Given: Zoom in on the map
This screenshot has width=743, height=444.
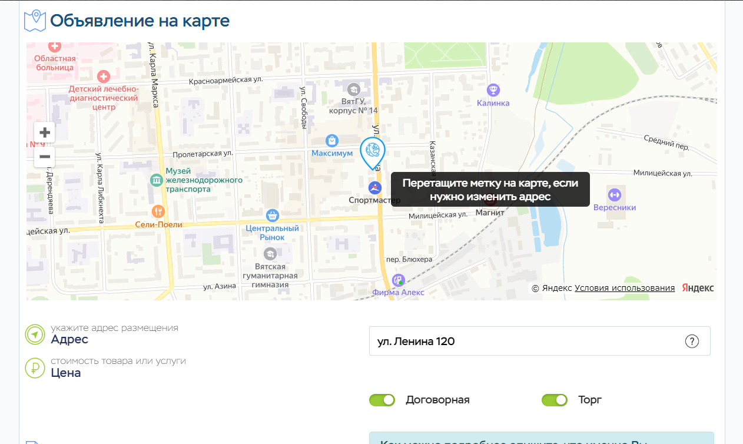Looking at the screenshot, I should coord(44,132).
